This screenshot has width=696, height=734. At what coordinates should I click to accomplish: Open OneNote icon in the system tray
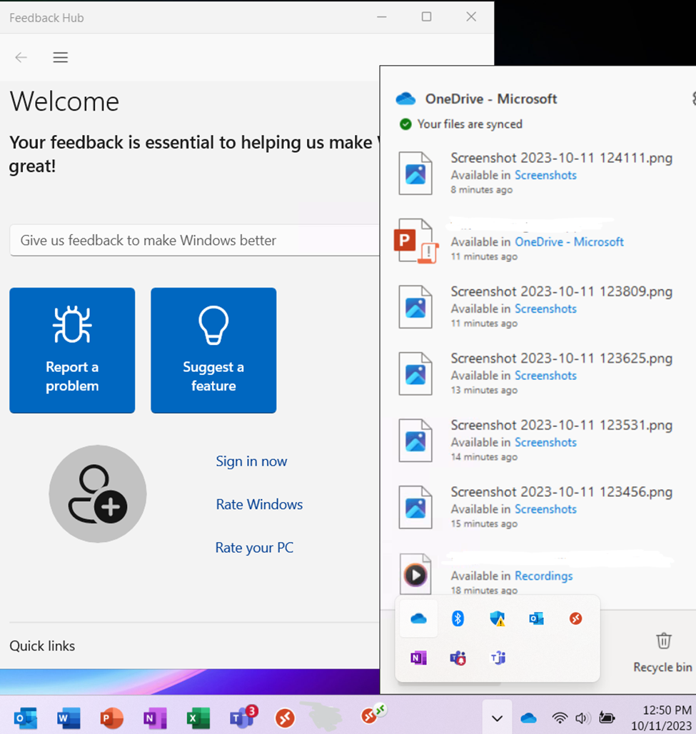418,658
